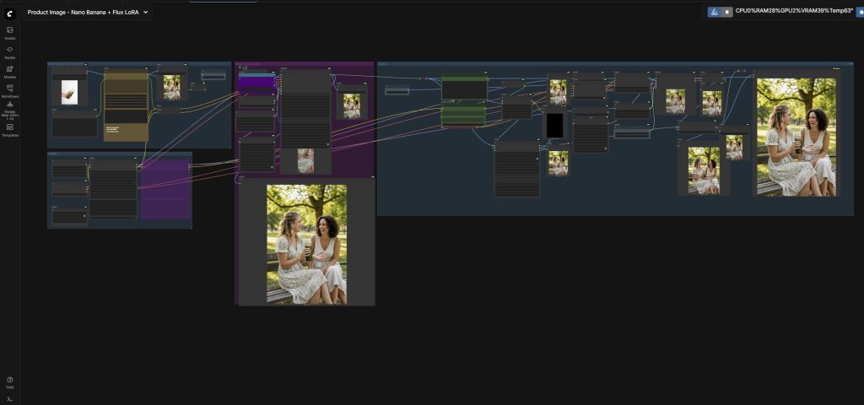The width and height of the screenshot is (864, 405).
Task: Open the Workflows sidebar panel
Action: [x=9, y=91]
